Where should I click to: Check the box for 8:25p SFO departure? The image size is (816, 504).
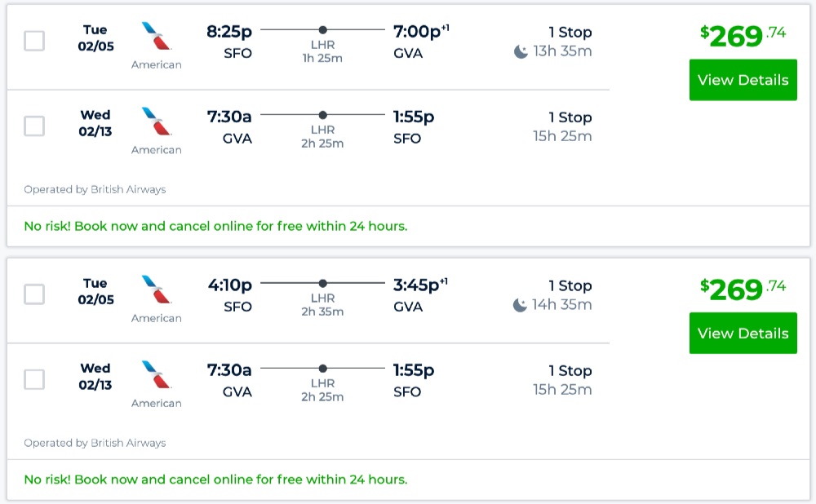point(34,41)
